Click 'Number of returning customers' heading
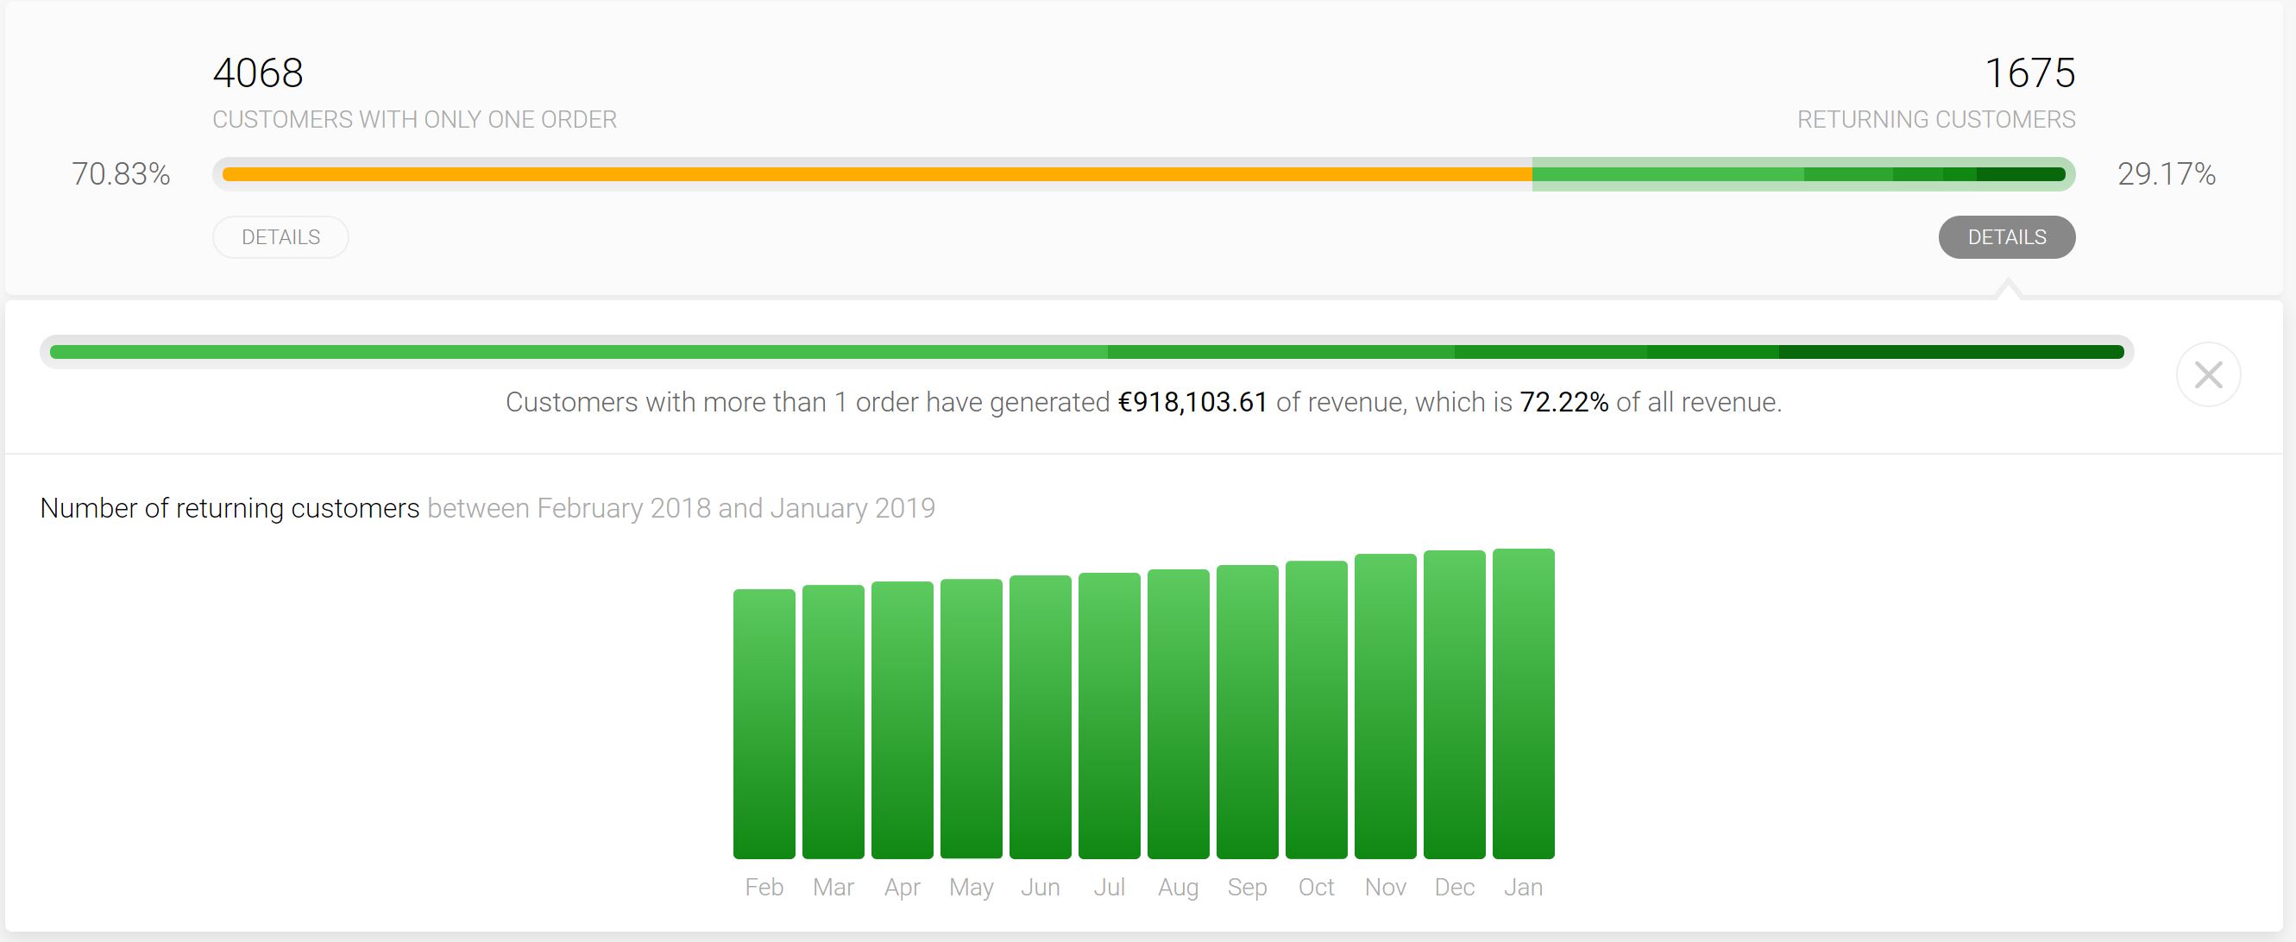Screen dimensions: 2296x942 click(x=230, y=508)
